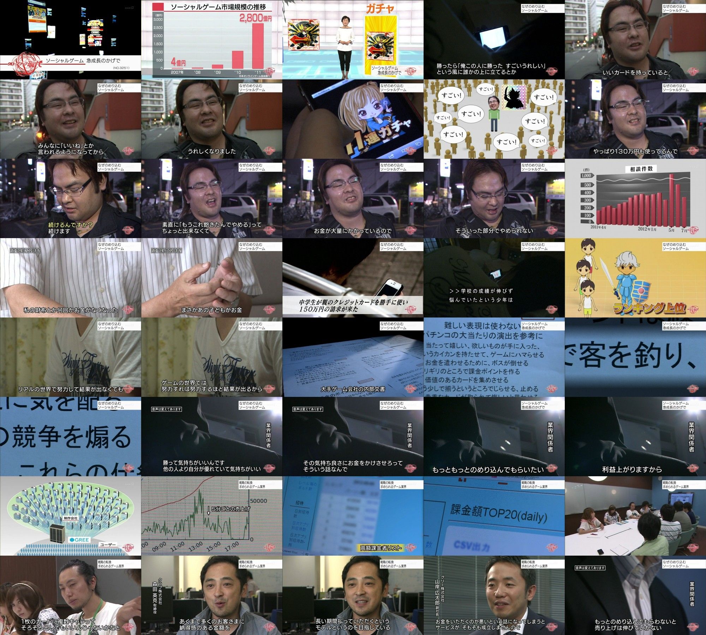
Task: Open the GREE network diagram frame
Action: (x=71, y=516)
